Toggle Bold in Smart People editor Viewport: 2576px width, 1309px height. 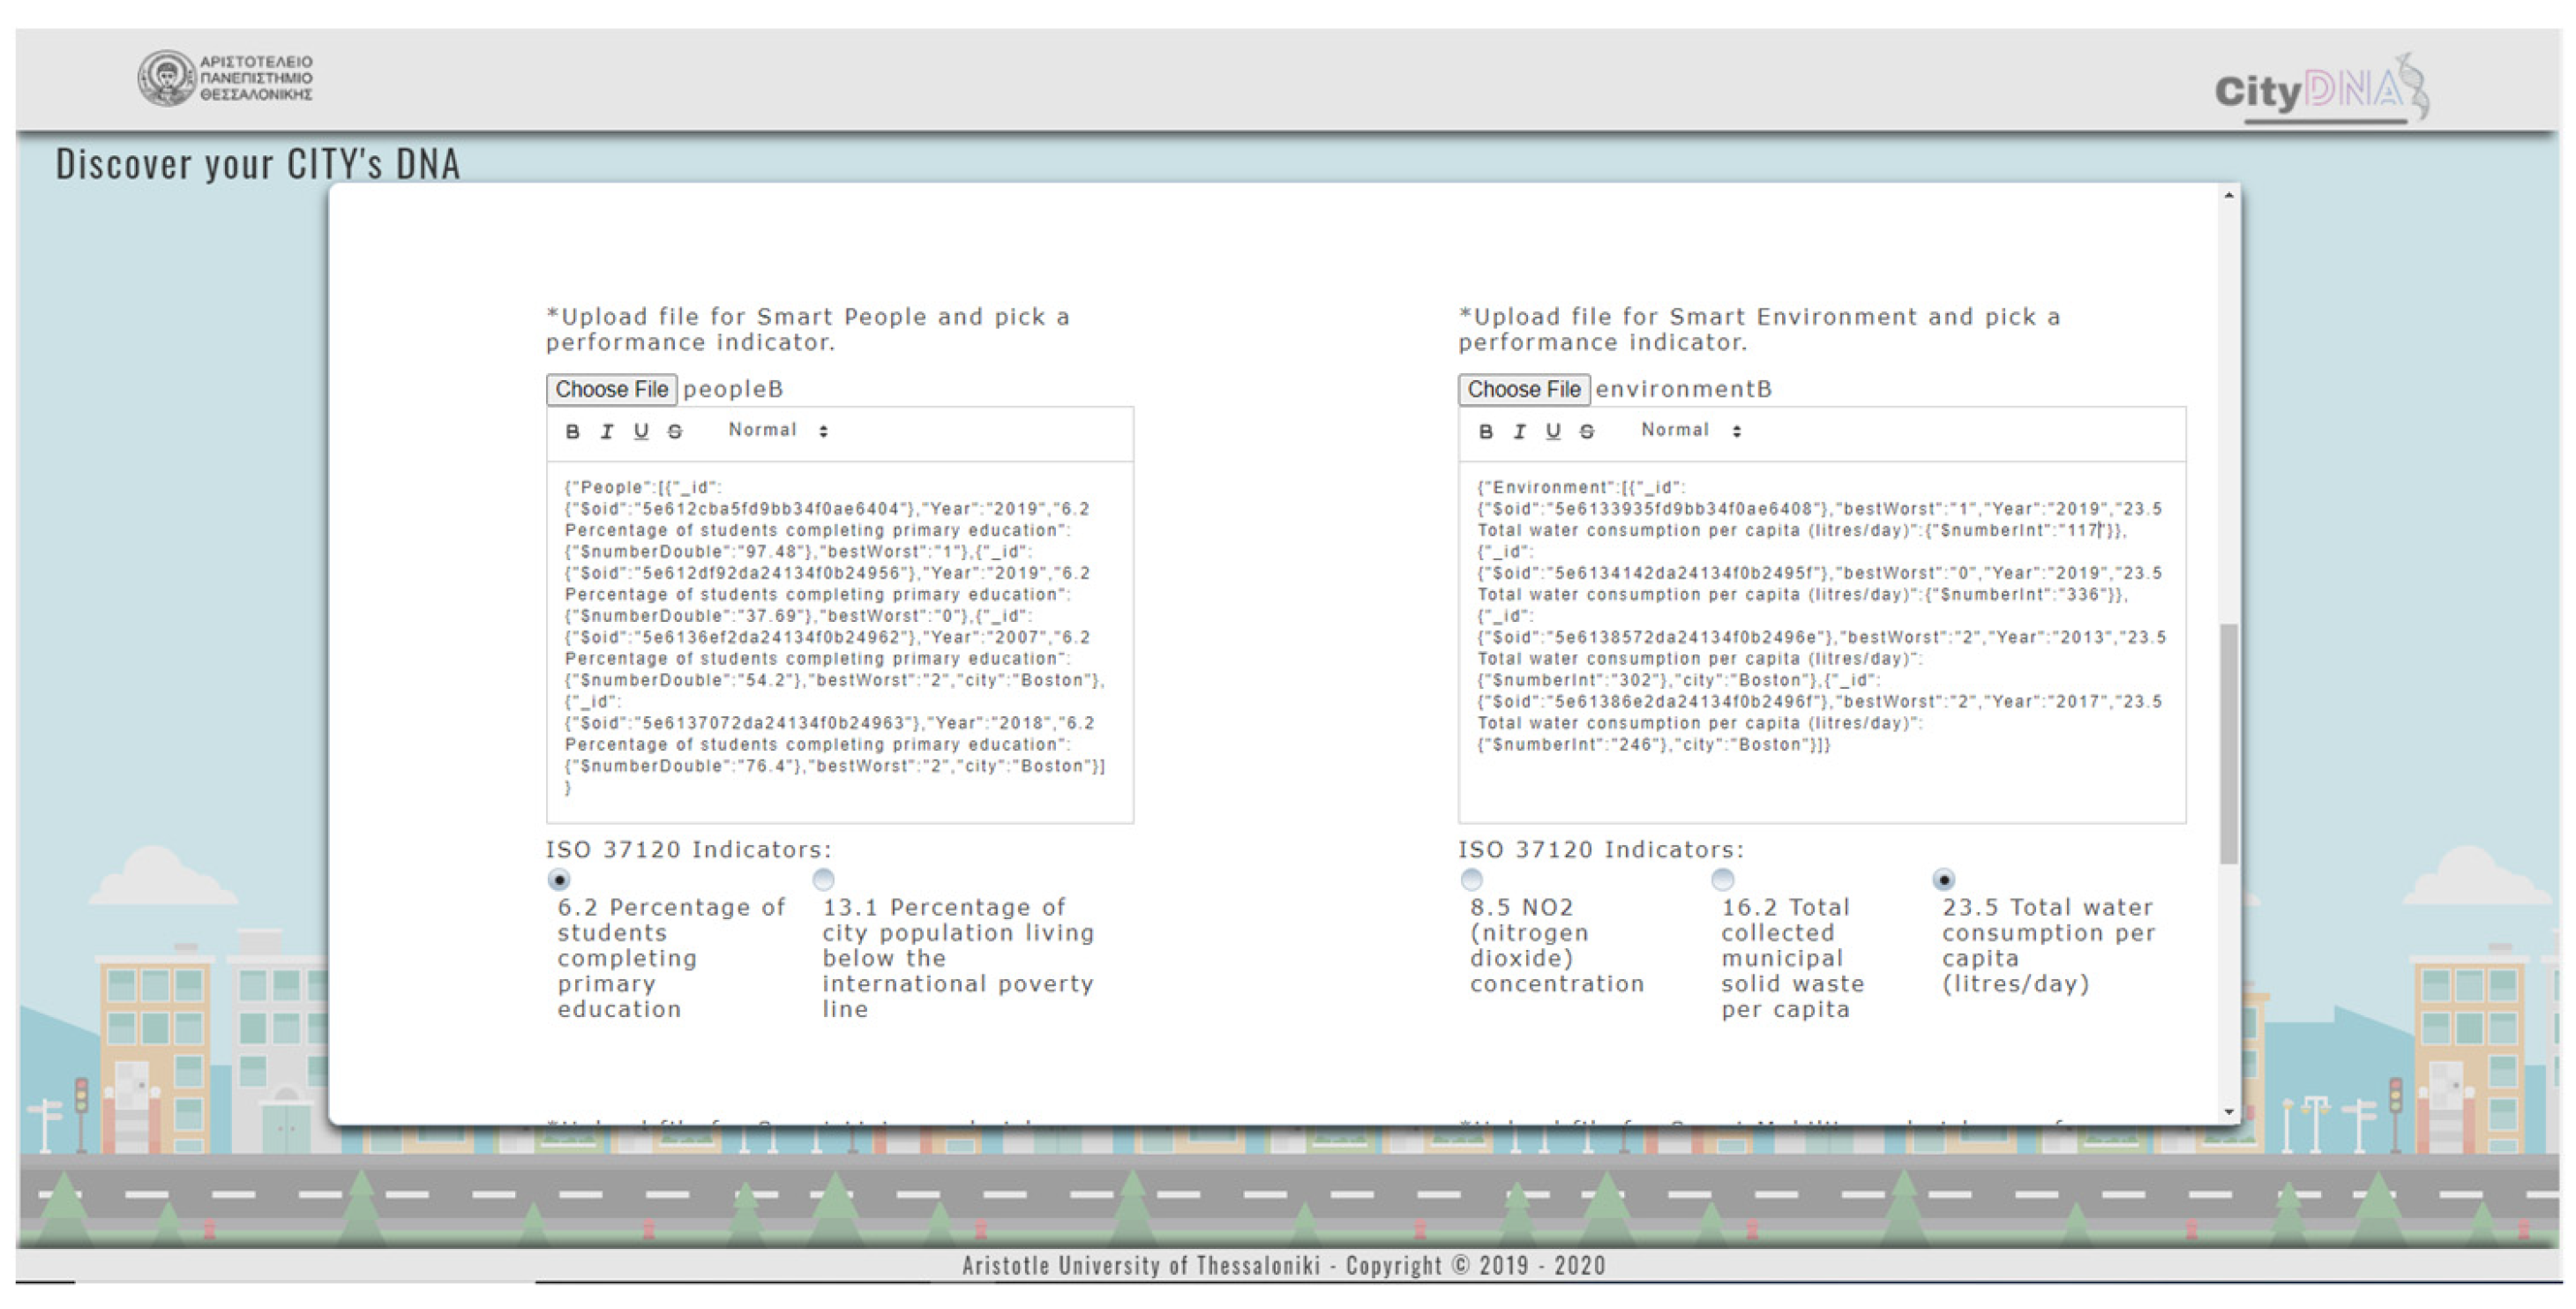(x=572, y=431)
